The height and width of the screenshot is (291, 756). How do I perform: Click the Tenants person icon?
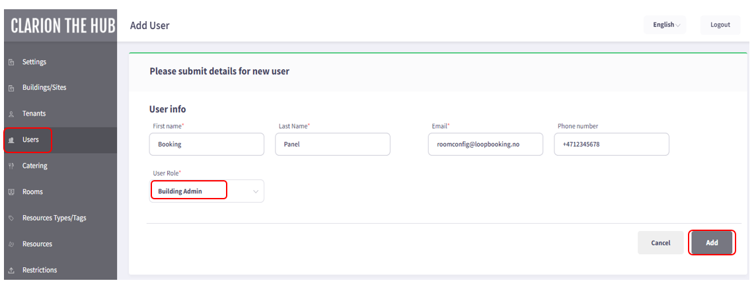12,115
